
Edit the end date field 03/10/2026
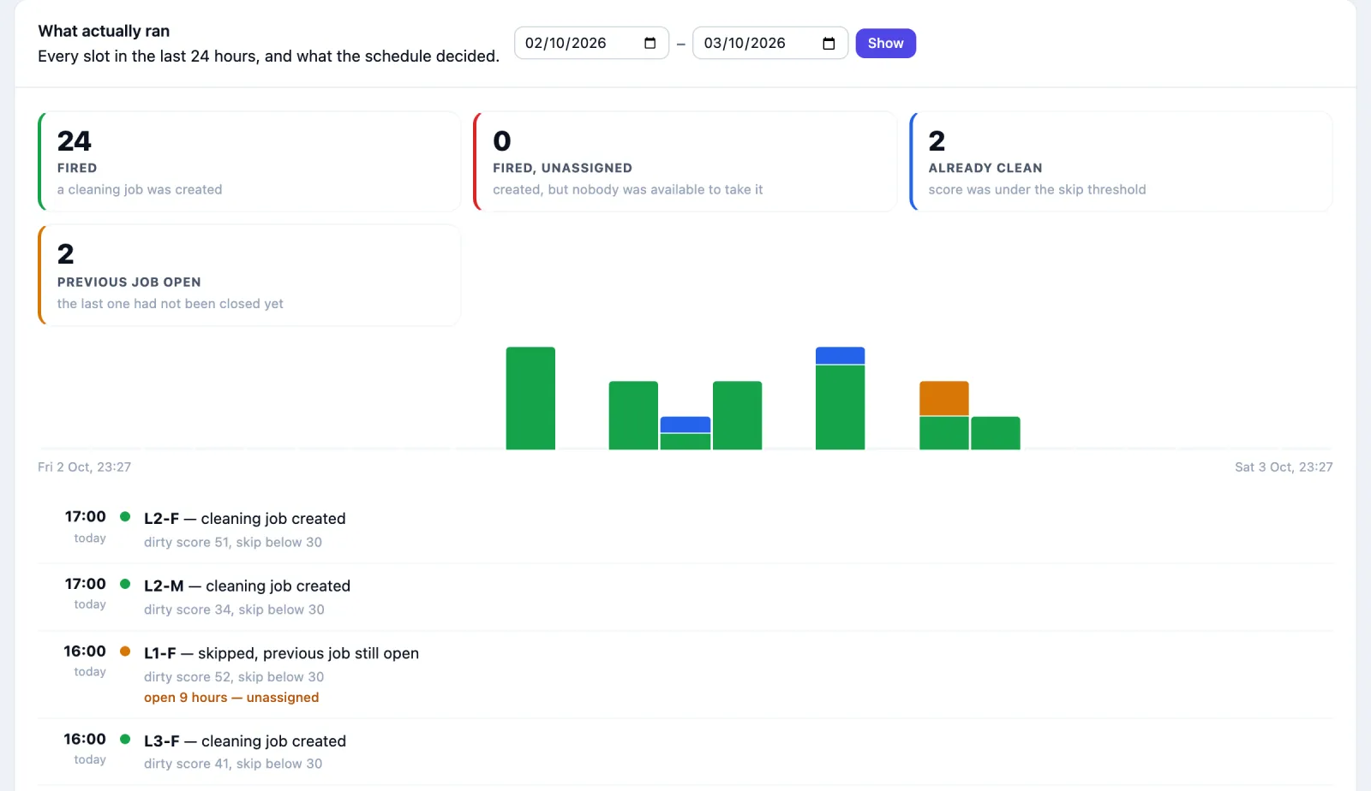click(770, 44)
